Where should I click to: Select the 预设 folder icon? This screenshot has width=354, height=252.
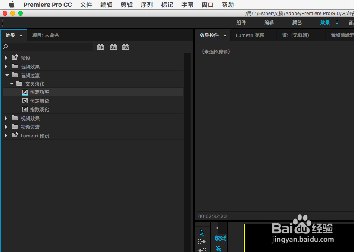[15, 58]
